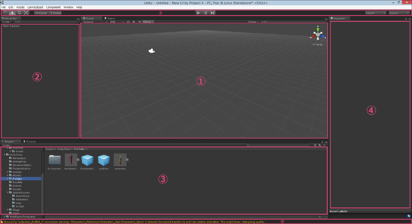This screenshot has height=224, width=412.
Task: Open the Scene view panel options menu
Action: 326,19
